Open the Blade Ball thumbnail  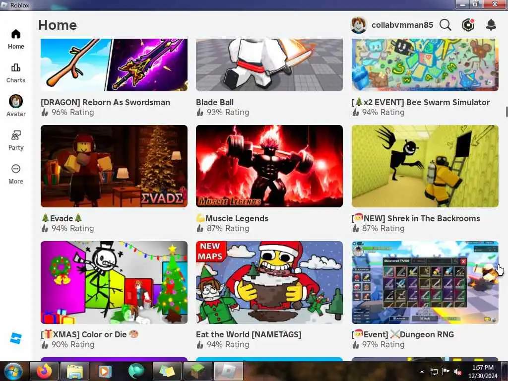(x=269, y=65)
